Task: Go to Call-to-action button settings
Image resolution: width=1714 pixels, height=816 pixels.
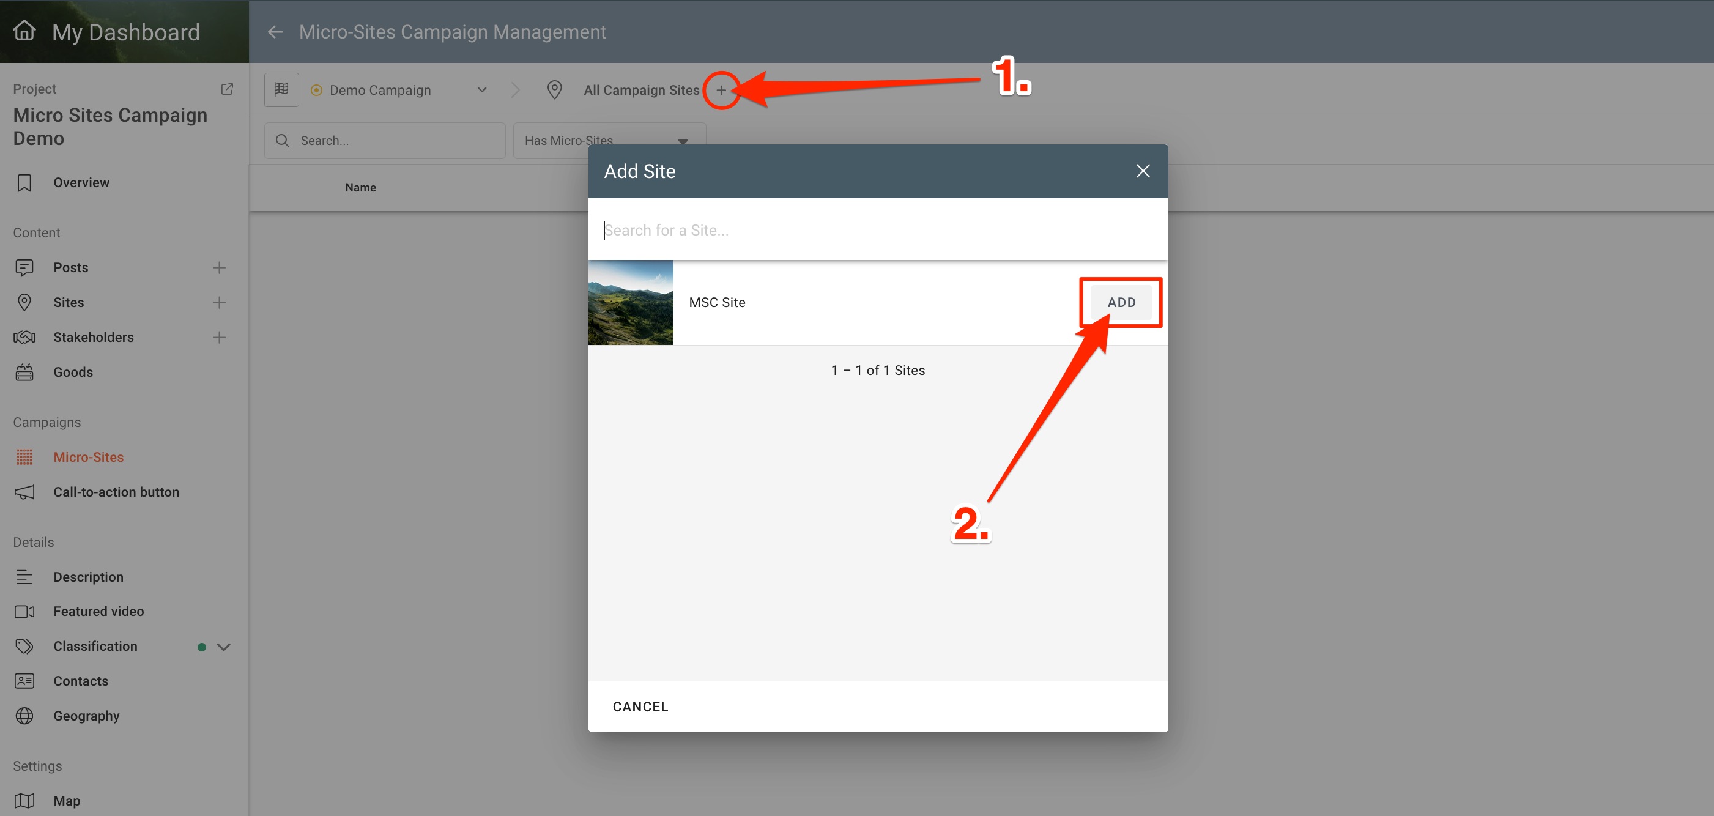Action: click(x=116, y=492)
